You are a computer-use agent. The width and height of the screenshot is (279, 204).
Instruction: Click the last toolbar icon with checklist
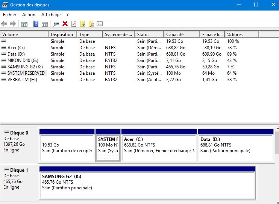tap(100, 24)
